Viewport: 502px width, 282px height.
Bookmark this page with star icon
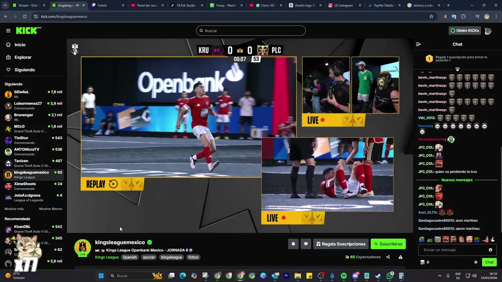point(431,16)
